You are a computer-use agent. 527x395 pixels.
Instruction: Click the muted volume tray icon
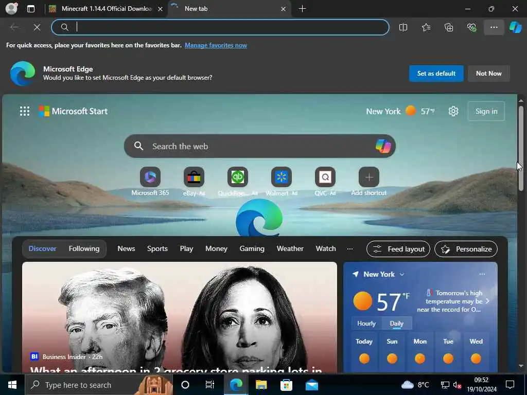(457, 385)
